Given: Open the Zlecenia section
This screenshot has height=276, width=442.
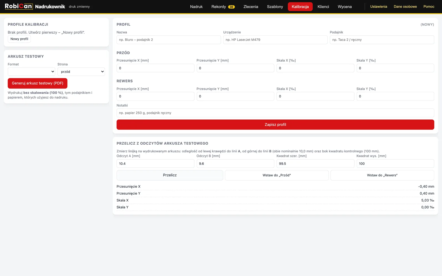Looking at the screenshot, I should 251,7.
